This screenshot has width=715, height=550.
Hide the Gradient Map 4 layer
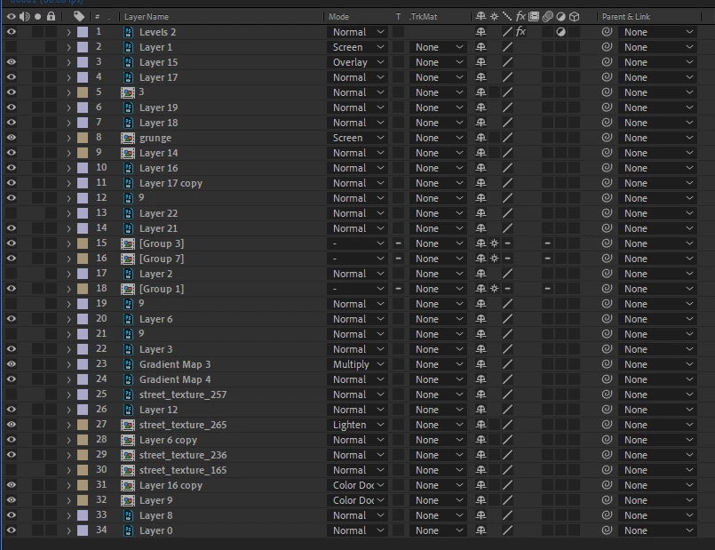click(11, 379)
